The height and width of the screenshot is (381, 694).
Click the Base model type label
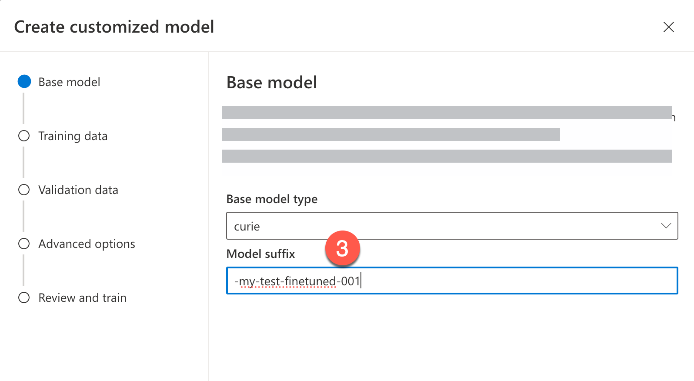click(x=272, y=199)
